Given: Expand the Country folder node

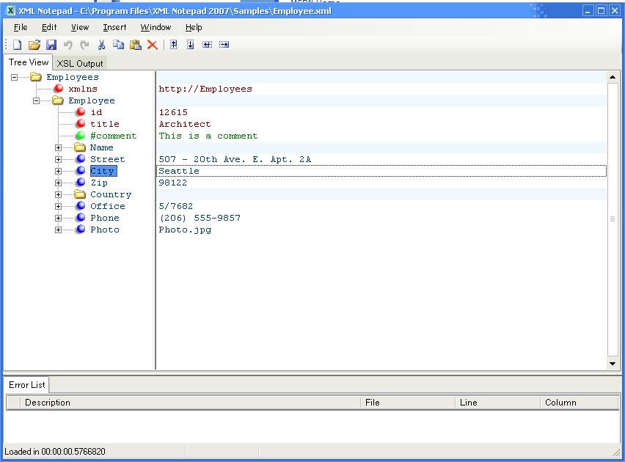Looking at the screenshot, I should tap(59, 194).
